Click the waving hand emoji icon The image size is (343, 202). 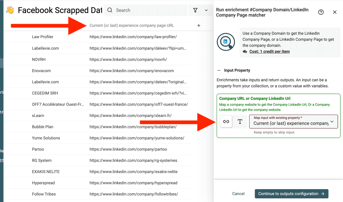(x=10, y=10)
